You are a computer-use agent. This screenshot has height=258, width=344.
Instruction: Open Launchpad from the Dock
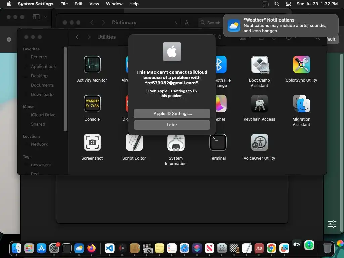click(29, 248)
